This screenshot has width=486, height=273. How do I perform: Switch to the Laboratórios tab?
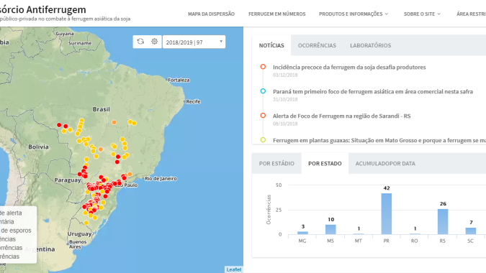[370, 45]
